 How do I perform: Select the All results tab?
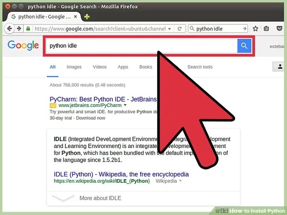tap(52, 67)
